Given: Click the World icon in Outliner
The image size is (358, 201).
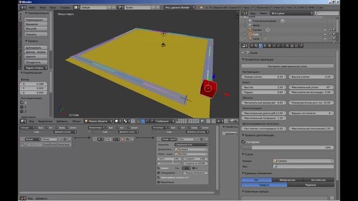Looking at the screenshot, I should 250,25.
